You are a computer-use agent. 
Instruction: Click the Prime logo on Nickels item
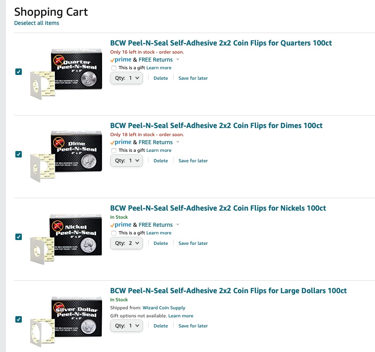pyautogui.click(x=121, y=225)
